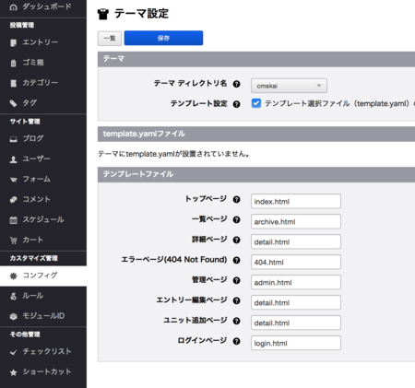Show help icon for ログインページ
415x388 pixels.
pos(236,341)
